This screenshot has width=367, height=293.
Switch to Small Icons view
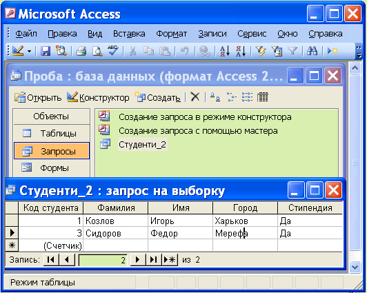[x=231, y=97]
